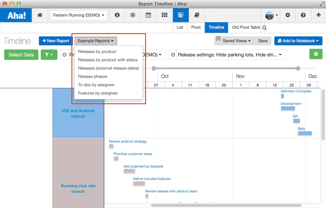
Task: Open the features grid icon
Action: pyautogui.click(x=164, y=15)
